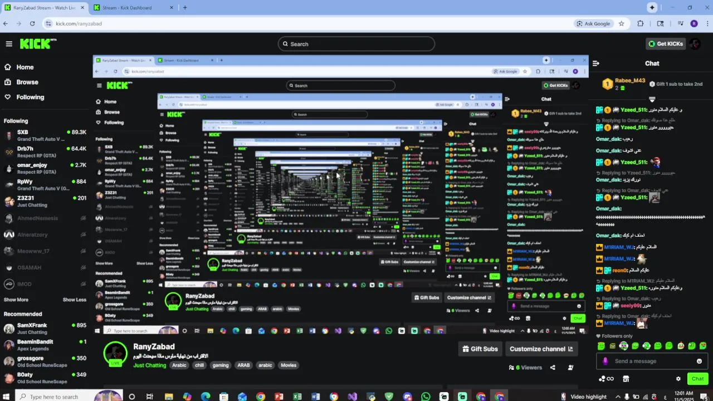Open the Just Chatting category link
The width and height of the screenshot is (713, 401).
pyautogui.click(x=150, y=365)
